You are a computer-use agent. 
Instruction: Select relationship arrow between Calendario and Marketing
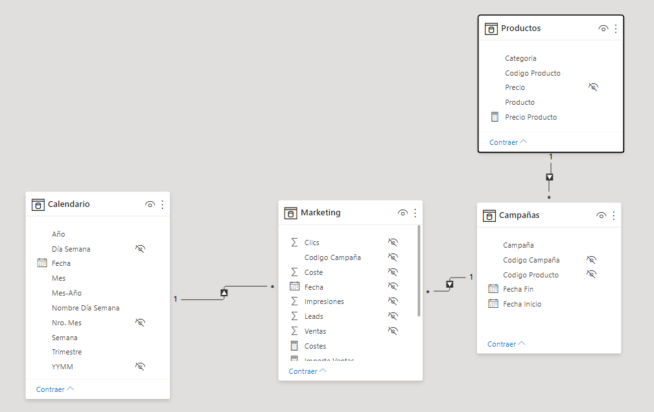tap(224, 292)
